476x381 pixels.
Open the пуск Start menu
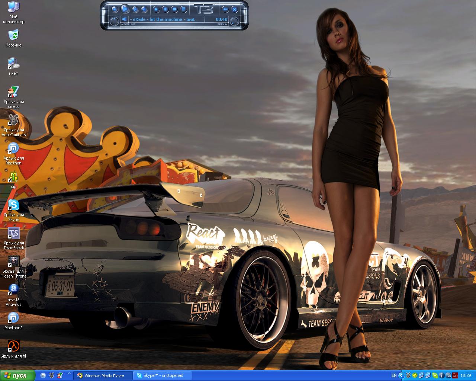pyautogui.click(x=17, y=375)
